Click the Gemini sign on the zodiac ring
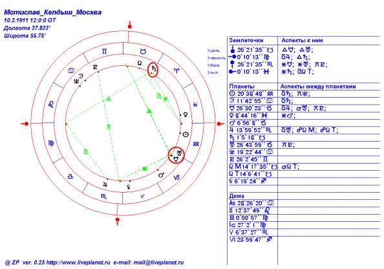Screen dimensions: 384x269 (105, 51)
